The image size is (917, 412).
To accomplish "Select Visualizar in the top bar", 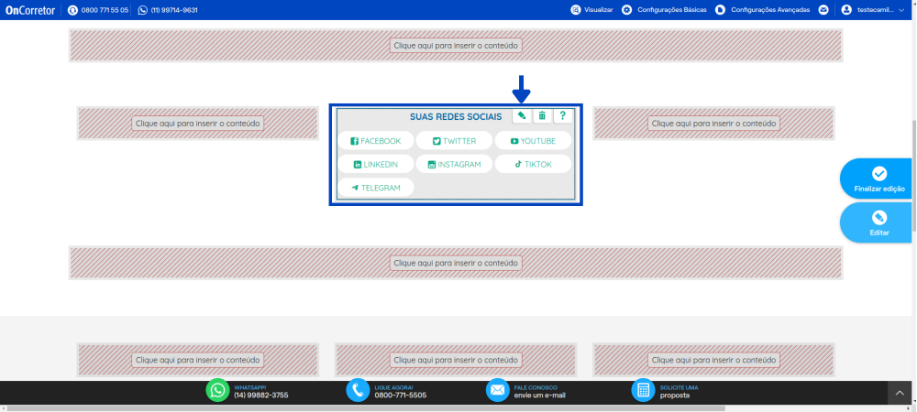I will pyautogui.click(x=591, y=10).
